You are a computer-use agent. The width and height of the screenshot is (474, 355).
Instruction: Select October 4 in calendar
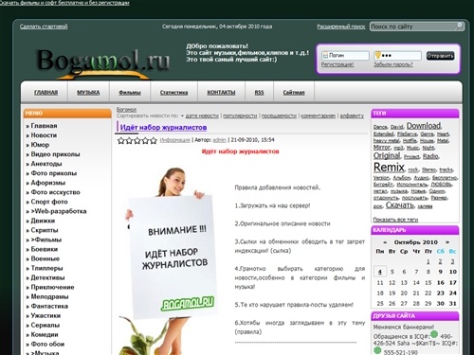point(380,272)
